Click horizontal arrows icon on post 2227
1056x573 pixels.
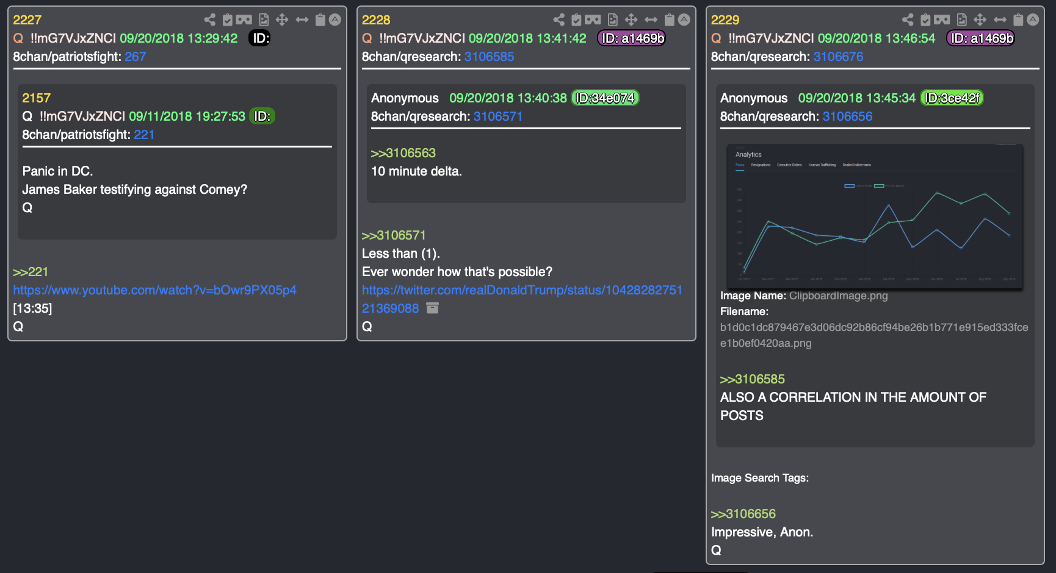coord(302,20)
